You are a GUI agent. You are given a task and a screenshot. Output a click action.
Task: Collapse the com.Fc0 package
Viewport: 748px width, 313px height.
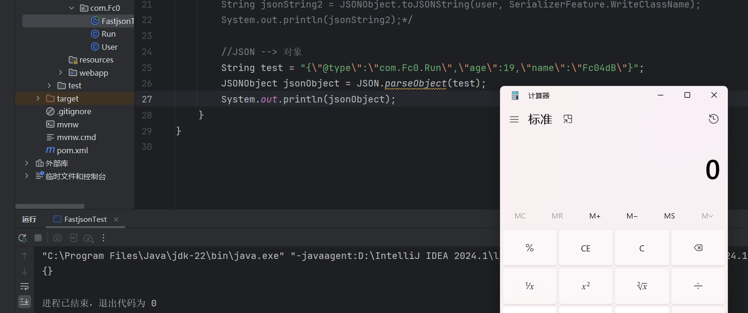pyautogui.click(x=72, y=8)
